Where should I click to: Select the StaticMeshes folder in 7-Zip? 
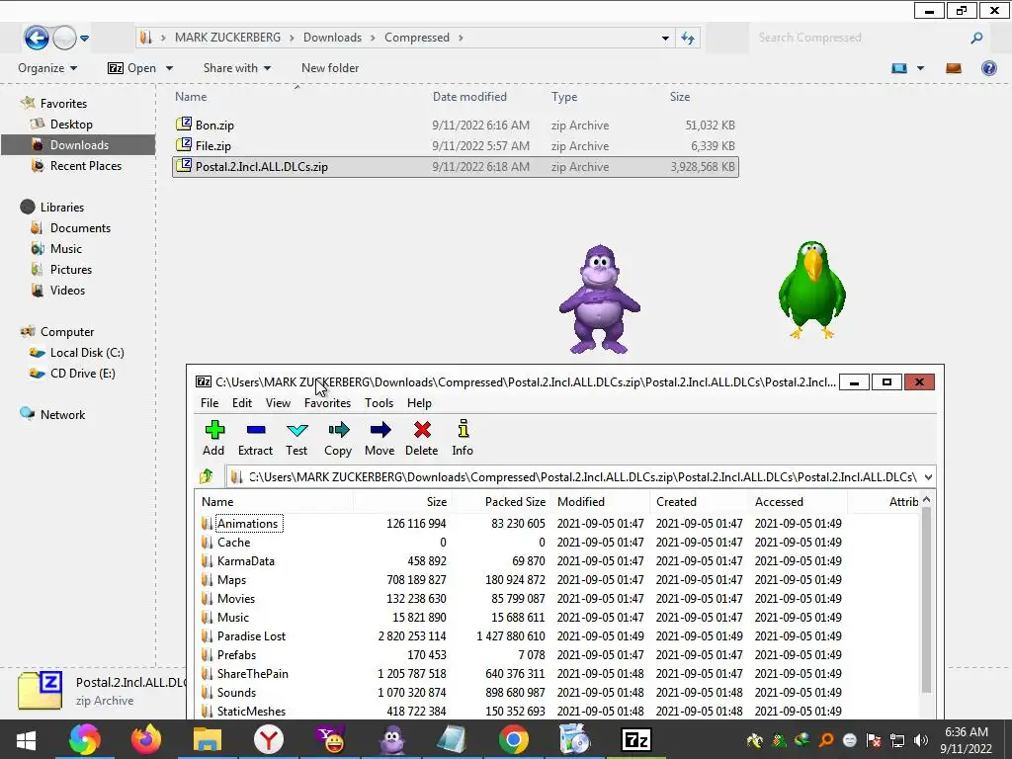pyautogui.click(x=251, y=712)
